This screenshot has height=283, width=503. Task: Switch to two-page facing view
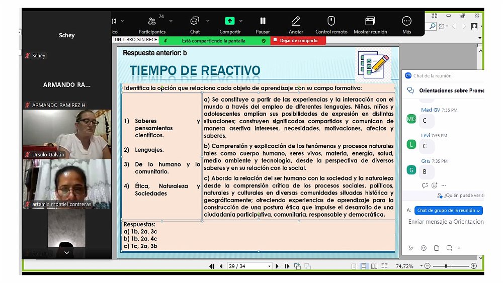[373, 266]
